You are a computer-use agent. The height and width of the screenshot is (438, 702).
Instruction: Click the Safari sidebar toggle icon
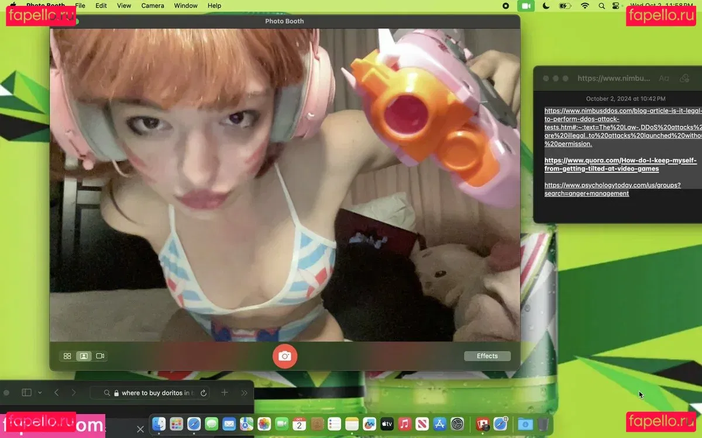click(x=26, y=393)
